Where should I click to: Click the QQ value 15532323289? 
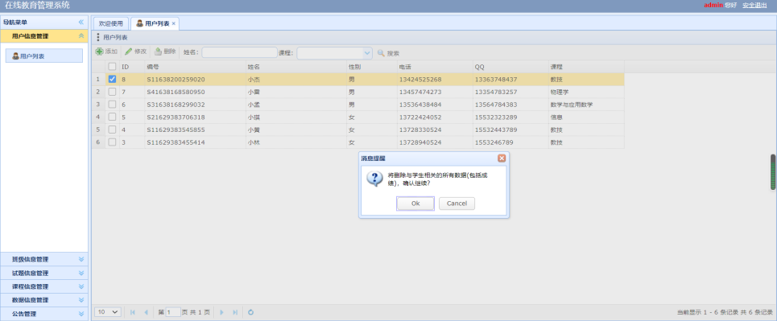(x=496, y=117)
